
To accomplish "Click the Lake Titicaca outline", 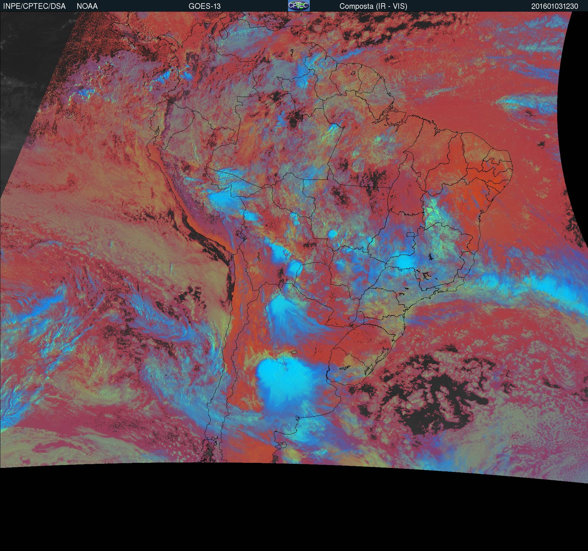I will pyautogui.click(x=241, y=235).
